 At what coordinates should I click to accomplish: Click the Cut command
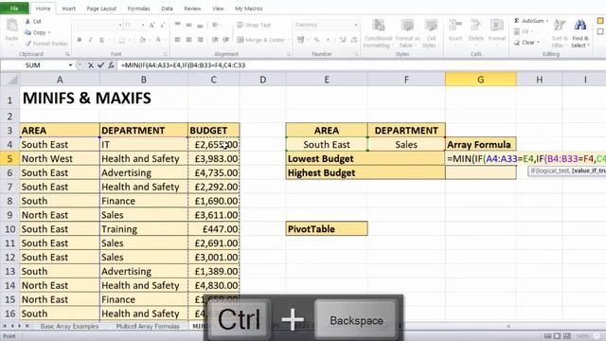[x=34, y=21]
